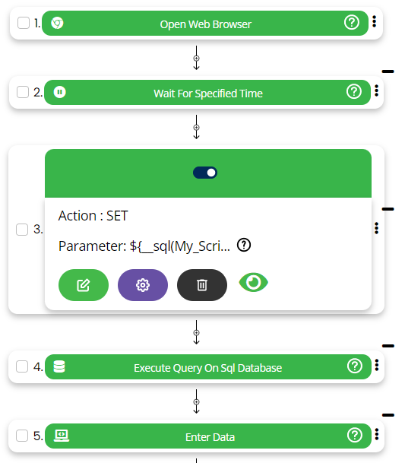Collapse step 3 using the minus bar
Viewport: 405px width, 463px height.
pos(388,209)
